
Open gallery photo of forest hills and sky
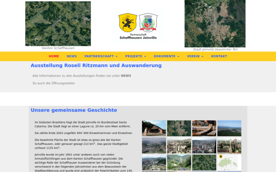(229, 128)
